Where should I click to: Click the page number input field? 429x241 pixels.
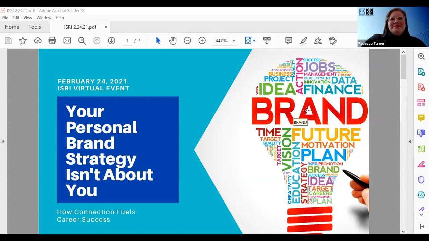point(127,41)
